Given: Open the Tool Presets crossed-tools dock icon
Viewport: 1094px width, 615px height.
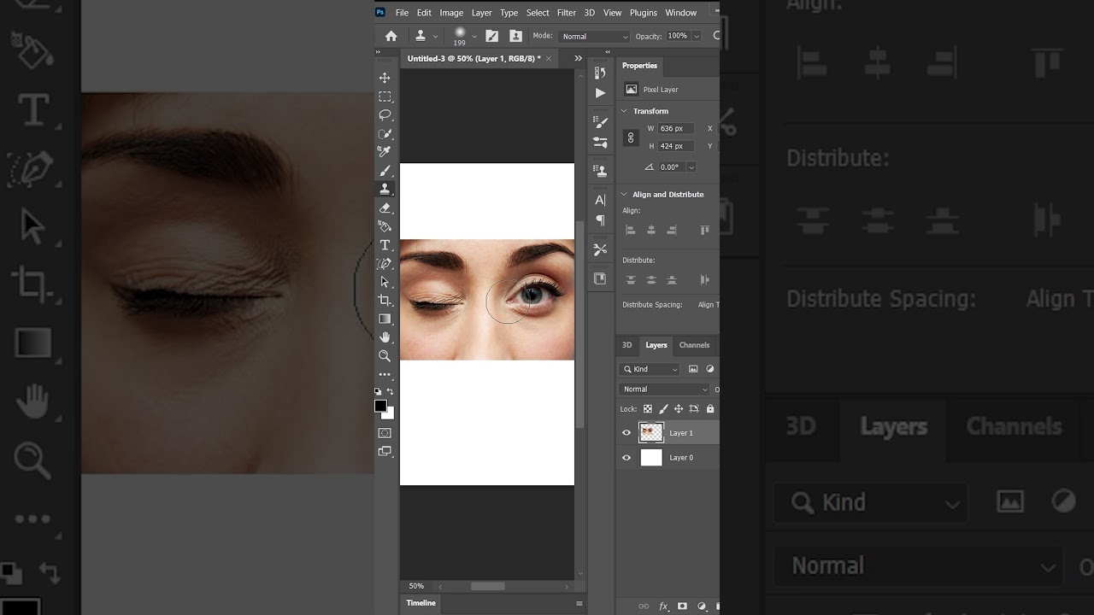Looking at the screenshot, I should (600, 249).
